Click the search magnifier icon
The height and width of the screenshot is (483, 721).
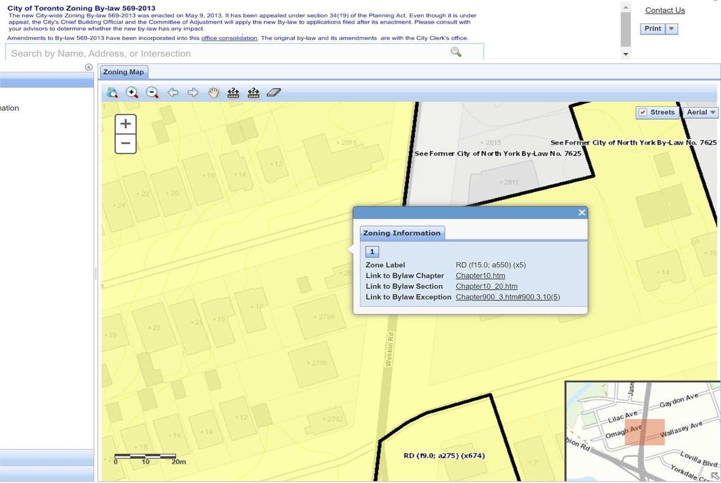pos(456,52)
